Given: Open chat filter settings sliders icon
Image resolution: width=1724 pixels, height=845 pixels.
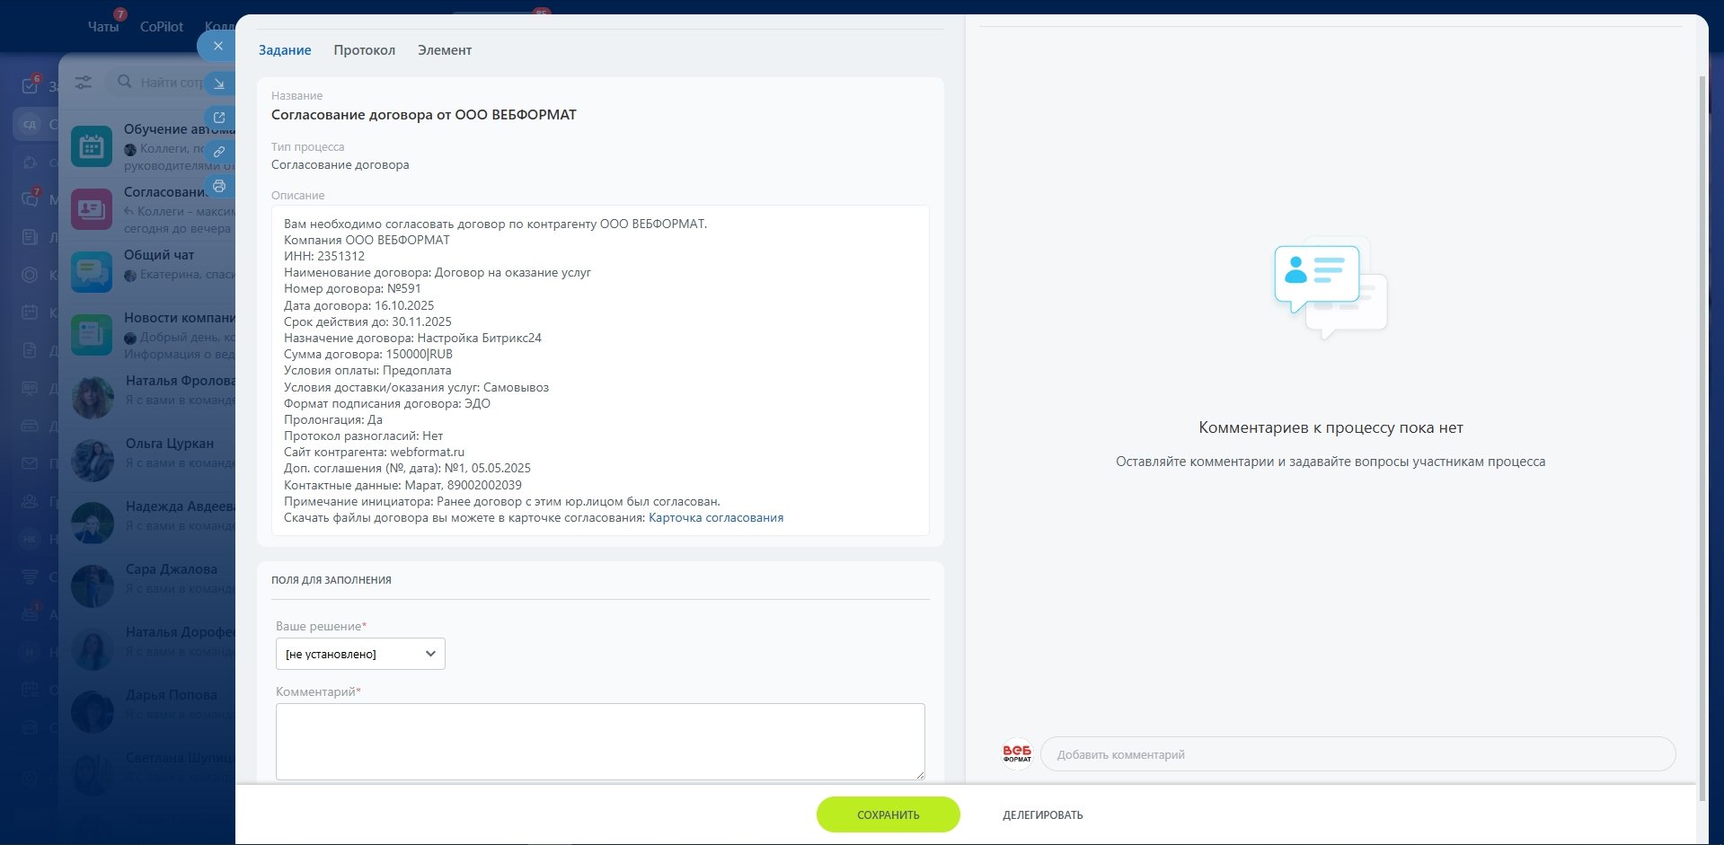Looking at the screenshot, I should 83,82.
